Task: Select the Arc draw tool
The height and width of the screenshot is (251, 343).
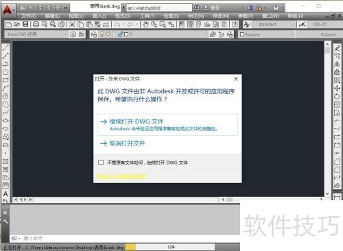Action: click(x=5, y=88)
